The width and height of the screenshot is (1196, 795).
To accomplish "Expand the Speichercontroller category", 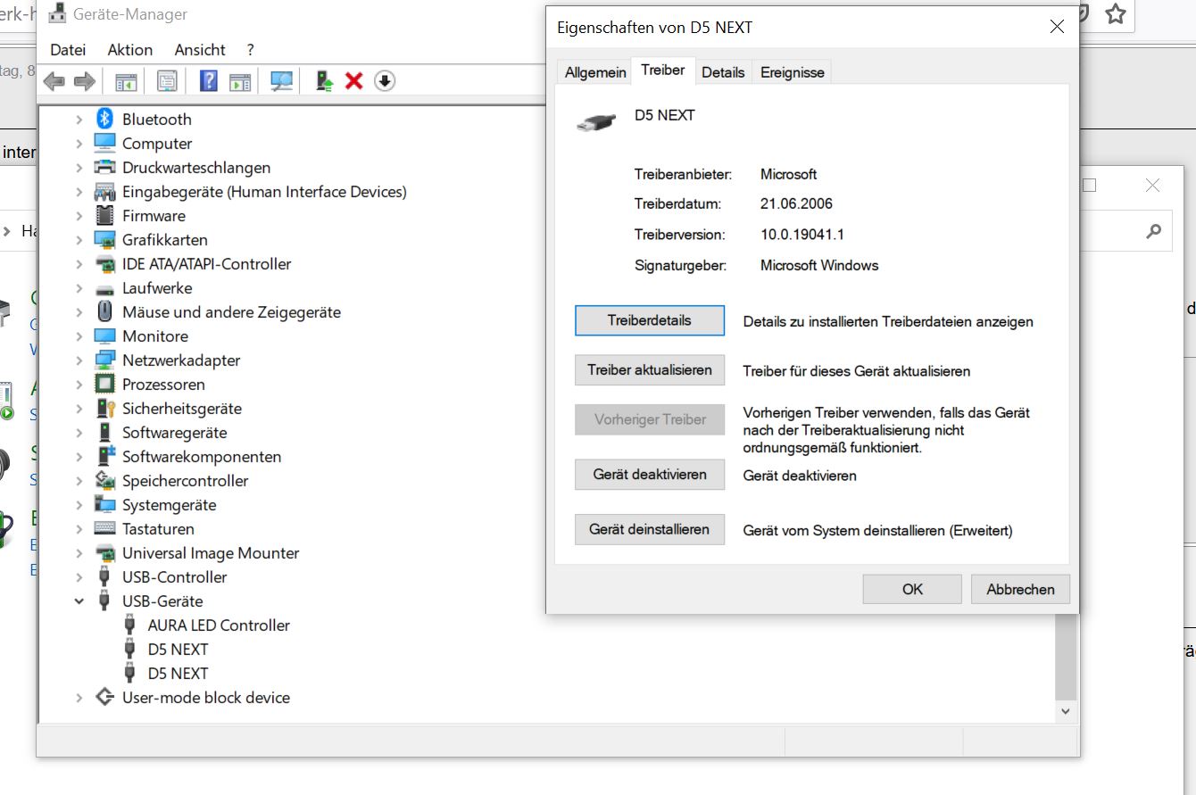I will [79, 480].
